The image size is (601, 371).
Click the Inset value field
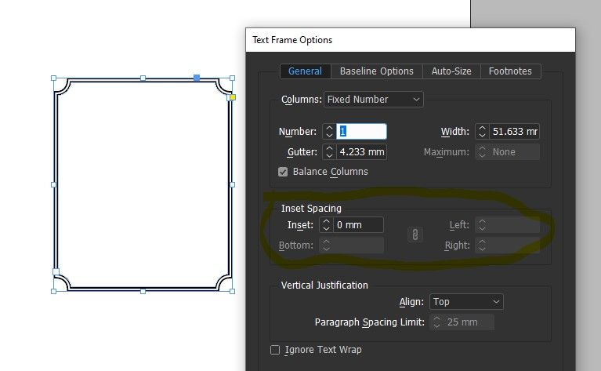click(x=358, y=225)
